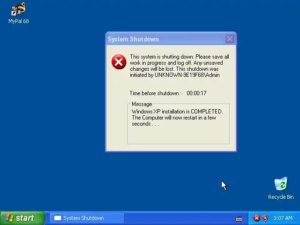Image resolution: width=300 pixels, height=225 pixels.
Task: Click the 3:07 AM system clock
Action: point(283,218)
